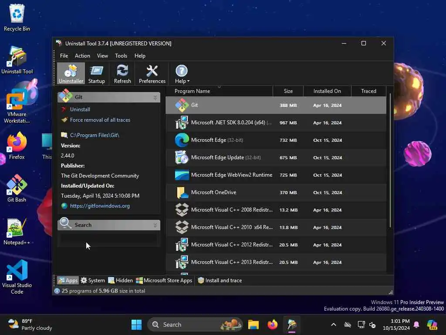Open the Windows Start menu
The width and height of the screenshot is (446, 335).
(136, 325)
